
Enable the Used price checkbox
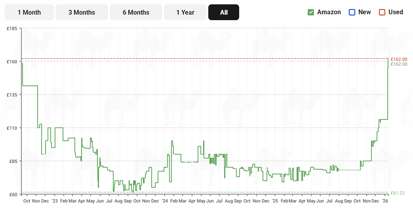point(382,12)
